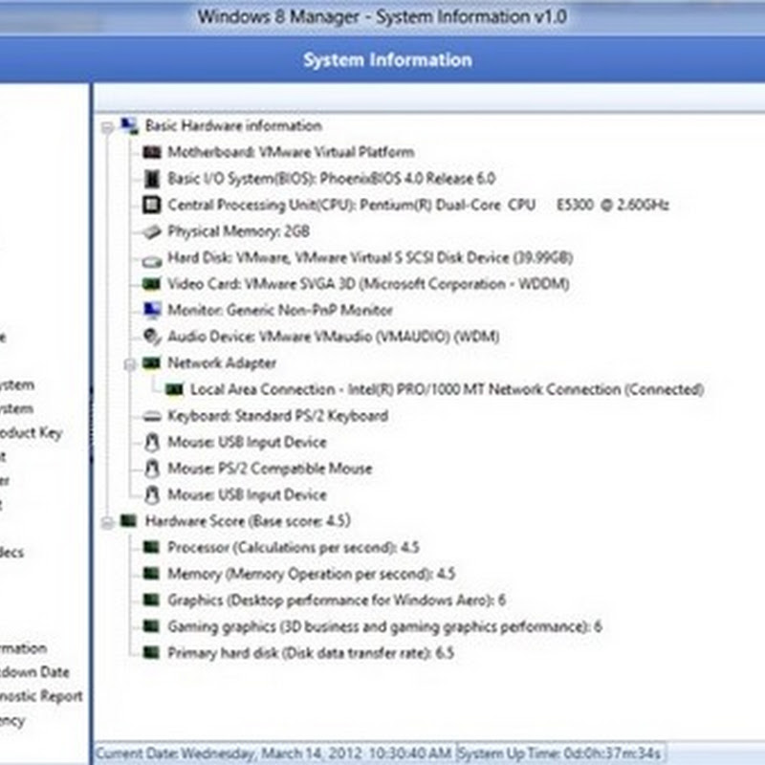Click the Keyboard icon
Screen dimensions: 765x765
(x=152, y=416)
